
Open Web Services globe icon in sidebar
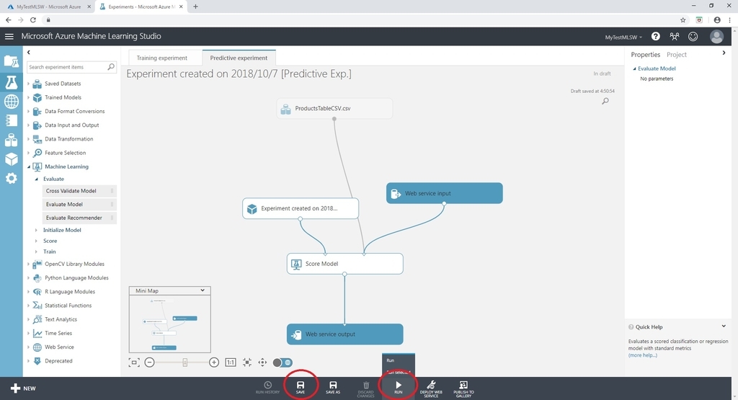click(x=12, y=101)
